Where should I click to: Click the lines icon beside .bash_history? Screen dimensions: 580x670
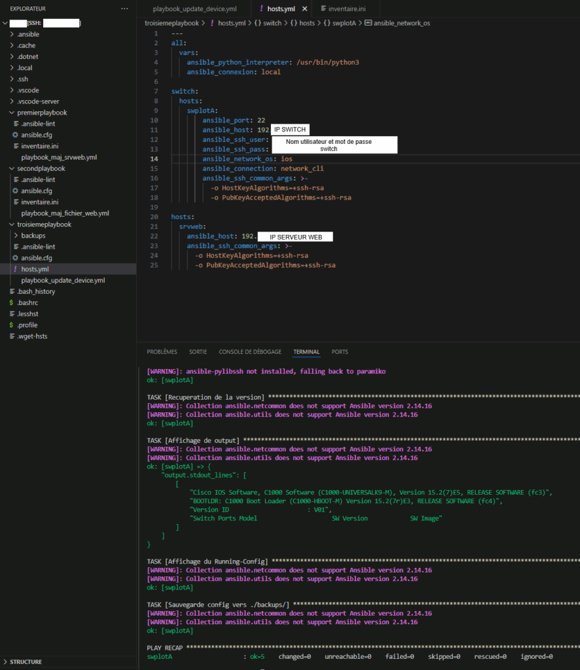pyautogui.click(x=11, y=292)
